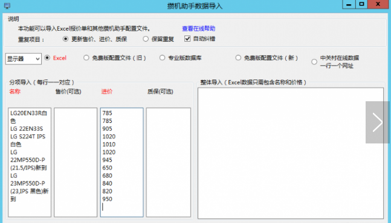This screenshot has width=391, height=223.
Task: Click the value 1010 in 进价 list
Action: pyautogui.click(x=109, y=145)
